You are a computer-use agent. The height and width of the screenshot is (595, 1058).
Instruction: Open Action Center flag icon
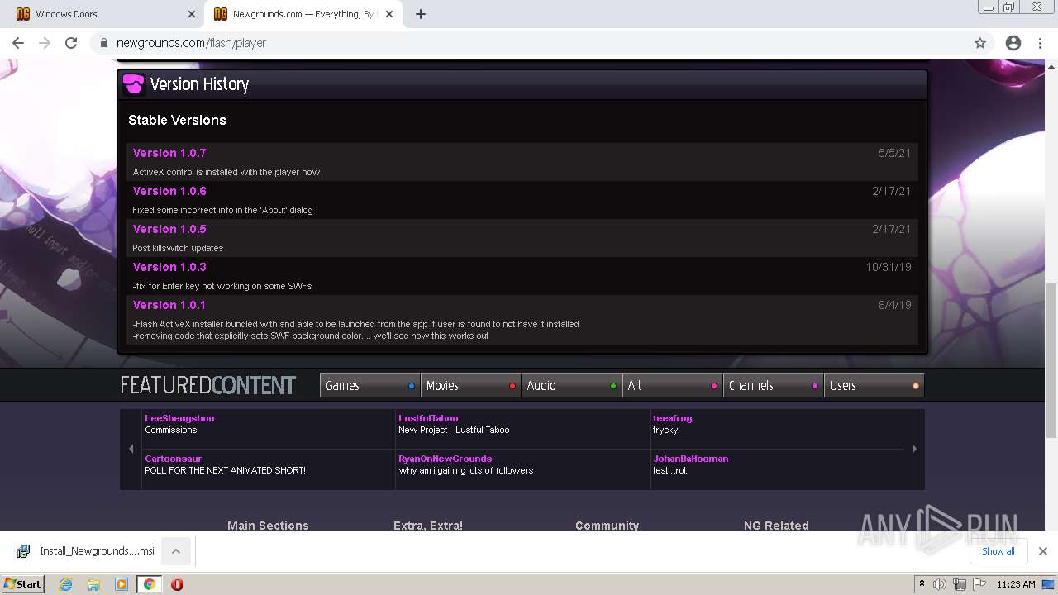point(979,584)
